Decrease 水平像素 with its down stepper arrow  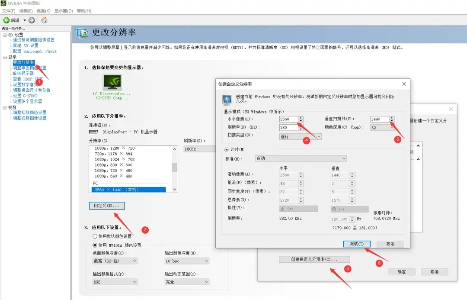pyautogui.click(x=301, y=121)
